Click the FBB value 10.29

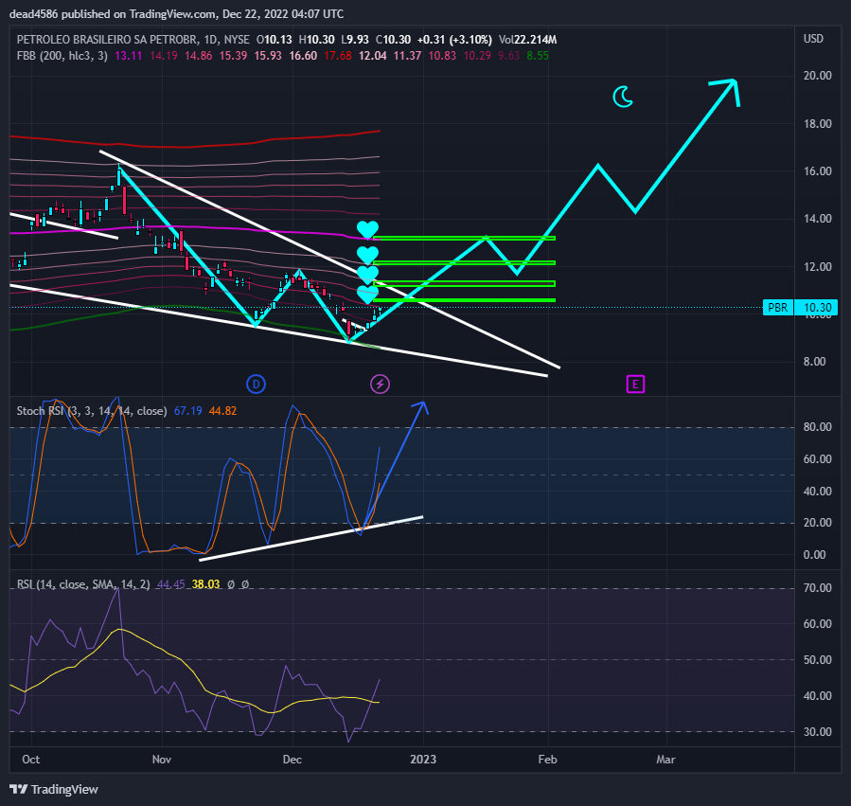(x=476, y=55)
